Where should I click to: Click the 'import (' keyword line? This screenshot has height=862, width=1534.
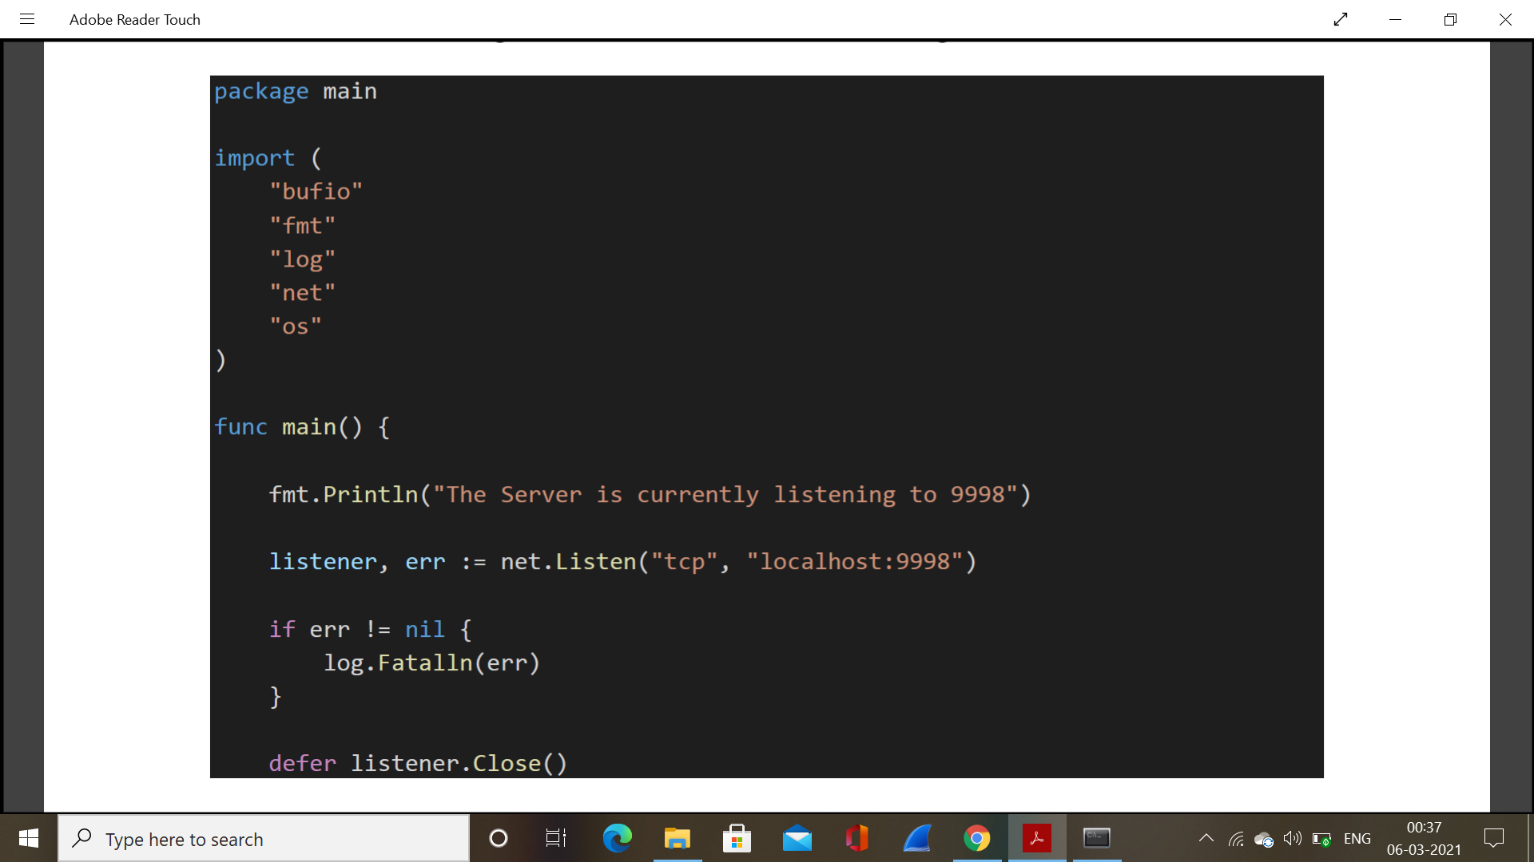pyautogui.click(x=268, y=158)
